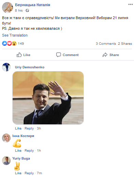134x178 pixels.
Task: Click the flexed biceps emoji comment
Action: click(x=17, y=143)
